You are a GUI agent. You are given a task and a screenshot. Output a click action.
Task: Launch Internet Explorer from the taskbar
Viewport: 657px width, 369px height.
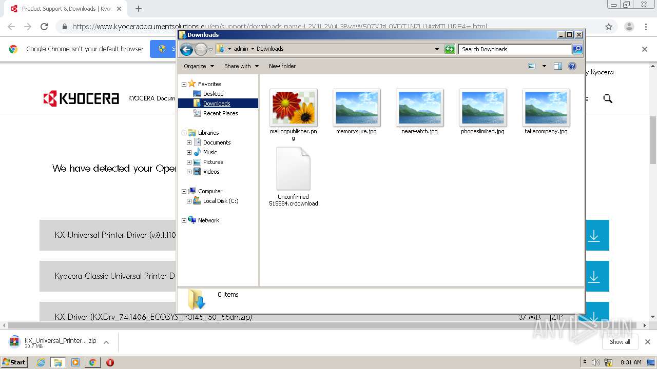pos(41,362)
